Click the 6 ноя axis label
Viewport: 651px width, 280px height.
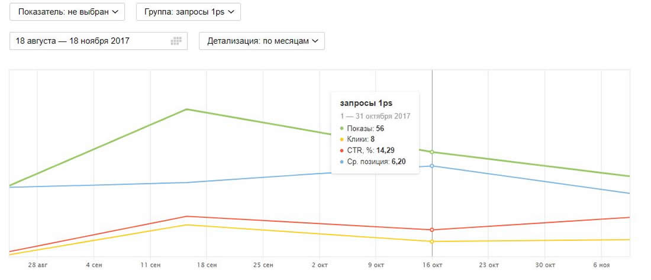coord(601,264)
